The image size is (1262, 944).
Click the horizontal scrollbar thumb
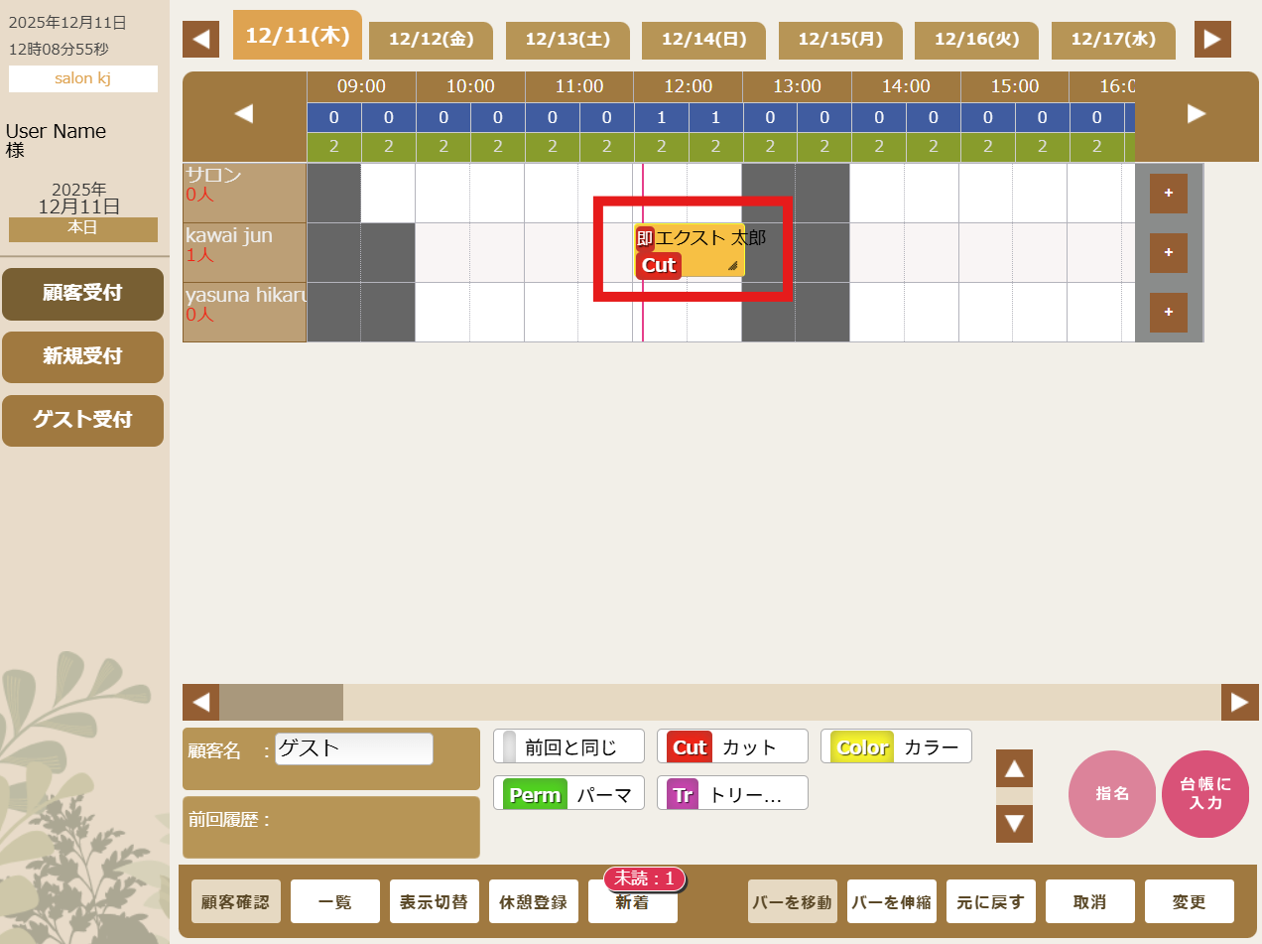(x=281, y=703)
